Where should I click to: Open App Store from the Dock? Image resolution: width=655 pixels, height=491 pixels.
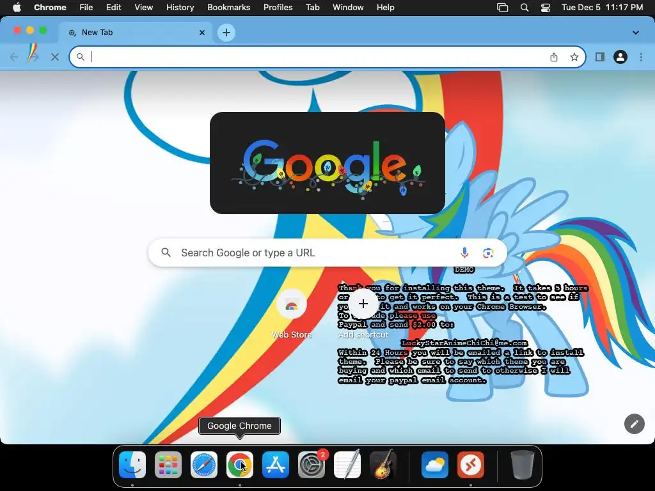coord(276,465)
